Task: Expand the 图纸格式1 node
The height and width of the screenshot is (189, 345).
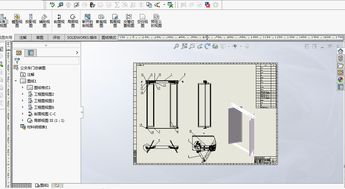Action: 22,87
